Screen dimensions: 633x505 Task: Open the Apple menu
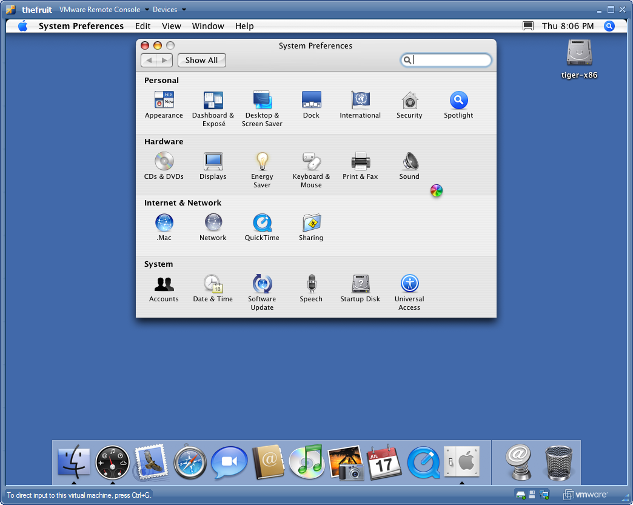click(22, 26)
